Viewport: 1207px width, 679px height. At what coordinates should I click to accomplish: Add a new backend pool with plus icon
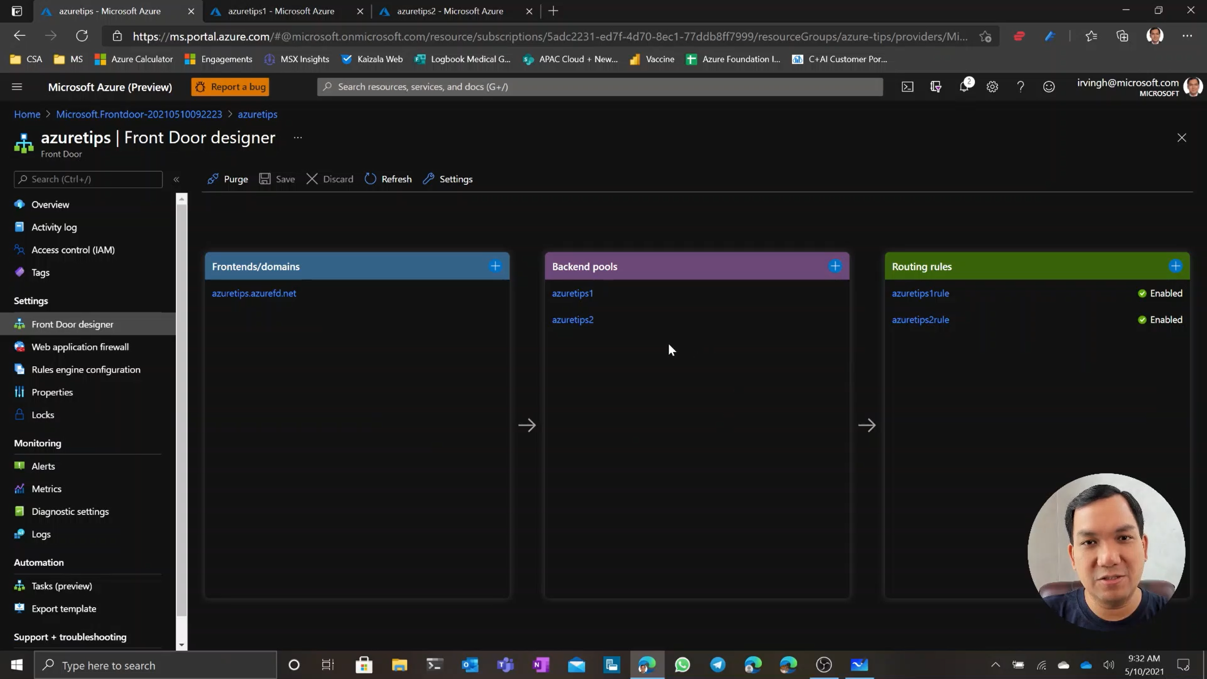[x=835, y=266]
